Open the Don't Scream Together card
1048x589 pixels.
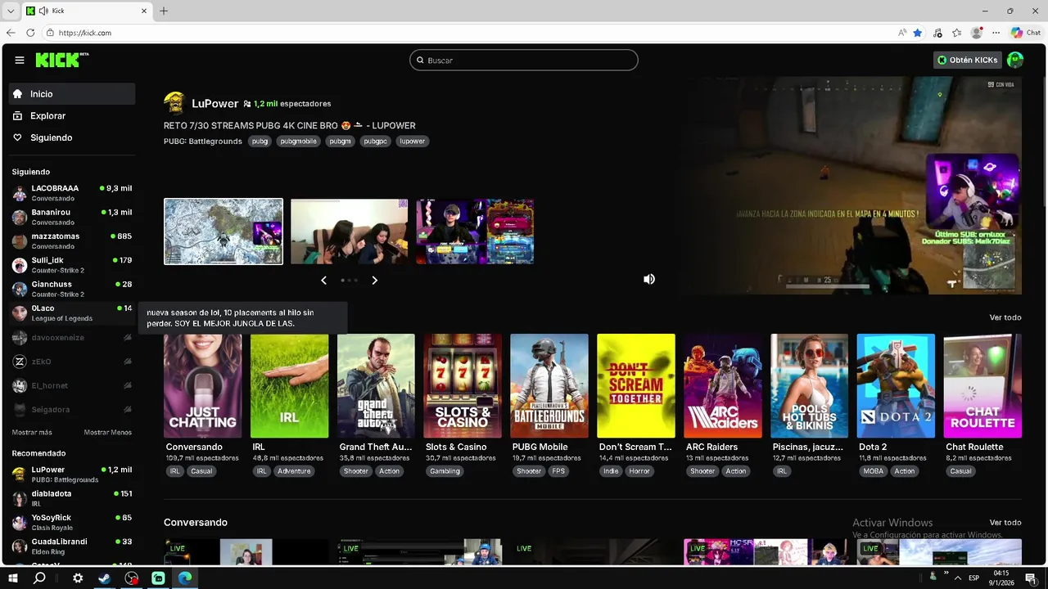click(636, 385)
